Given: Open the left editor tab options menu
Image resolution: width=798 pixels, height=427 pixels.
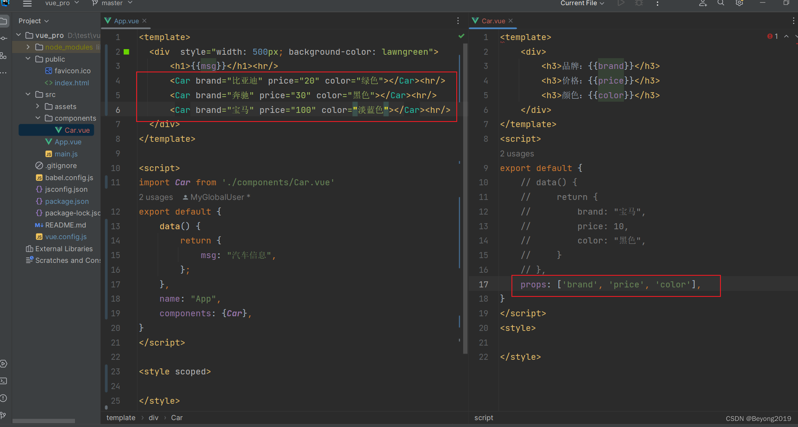Looking at the screenshot, I should point(458,21).
